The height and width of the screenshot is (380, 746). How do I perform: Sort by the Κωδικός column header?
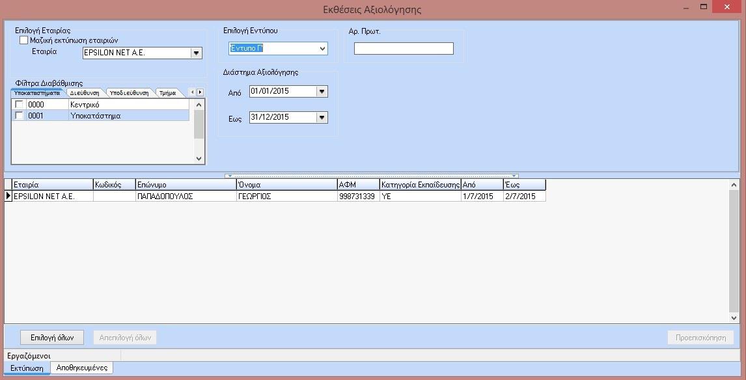click(x=114, y=185)
